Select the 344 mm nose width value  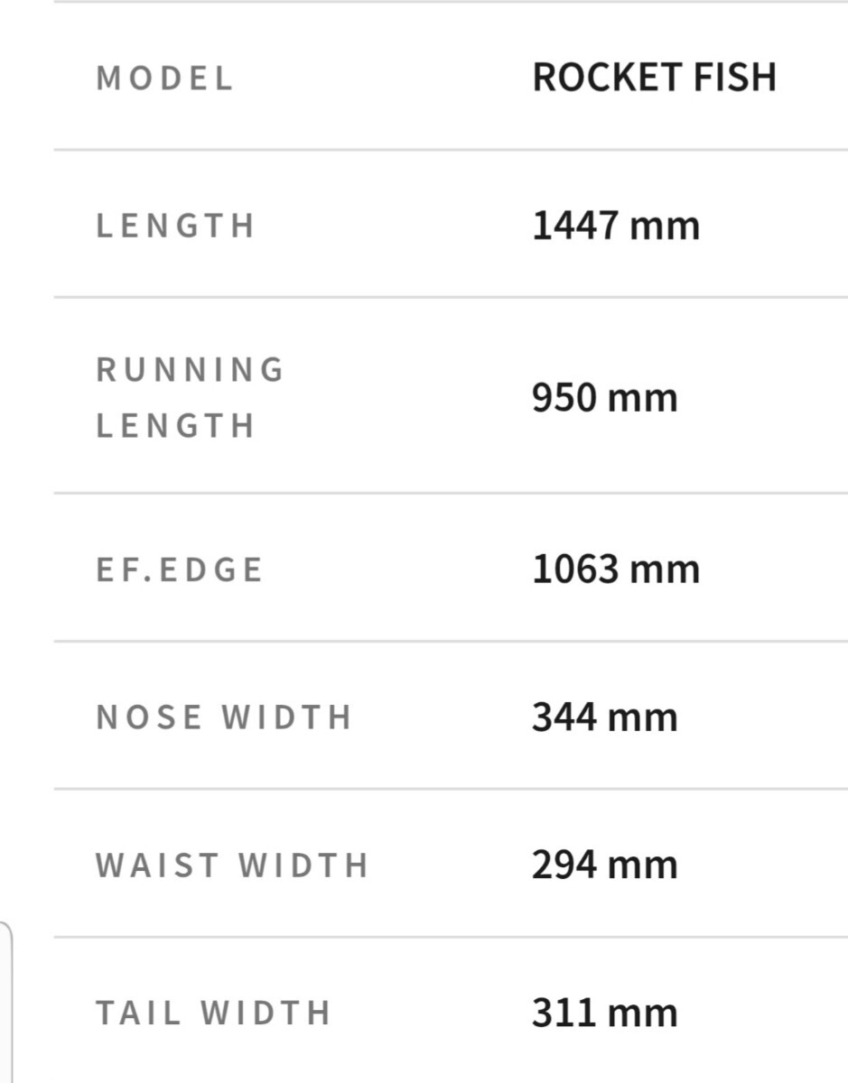coord(604,717)
